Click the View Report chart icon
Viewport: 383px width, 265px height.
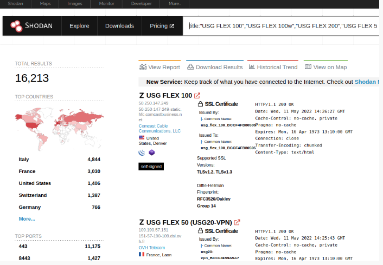143,67
